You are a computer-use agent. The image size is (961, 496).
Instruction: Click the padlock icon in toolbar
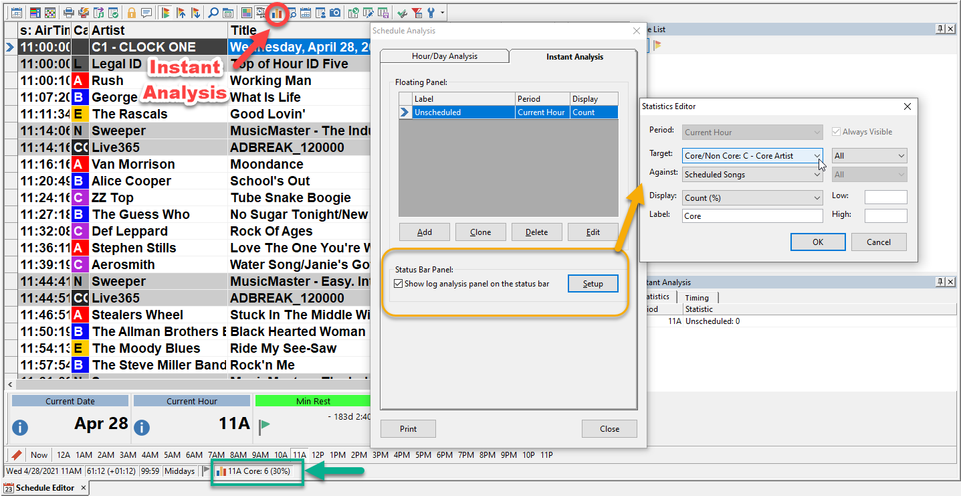pyautogui.click(x=132, y=13)
